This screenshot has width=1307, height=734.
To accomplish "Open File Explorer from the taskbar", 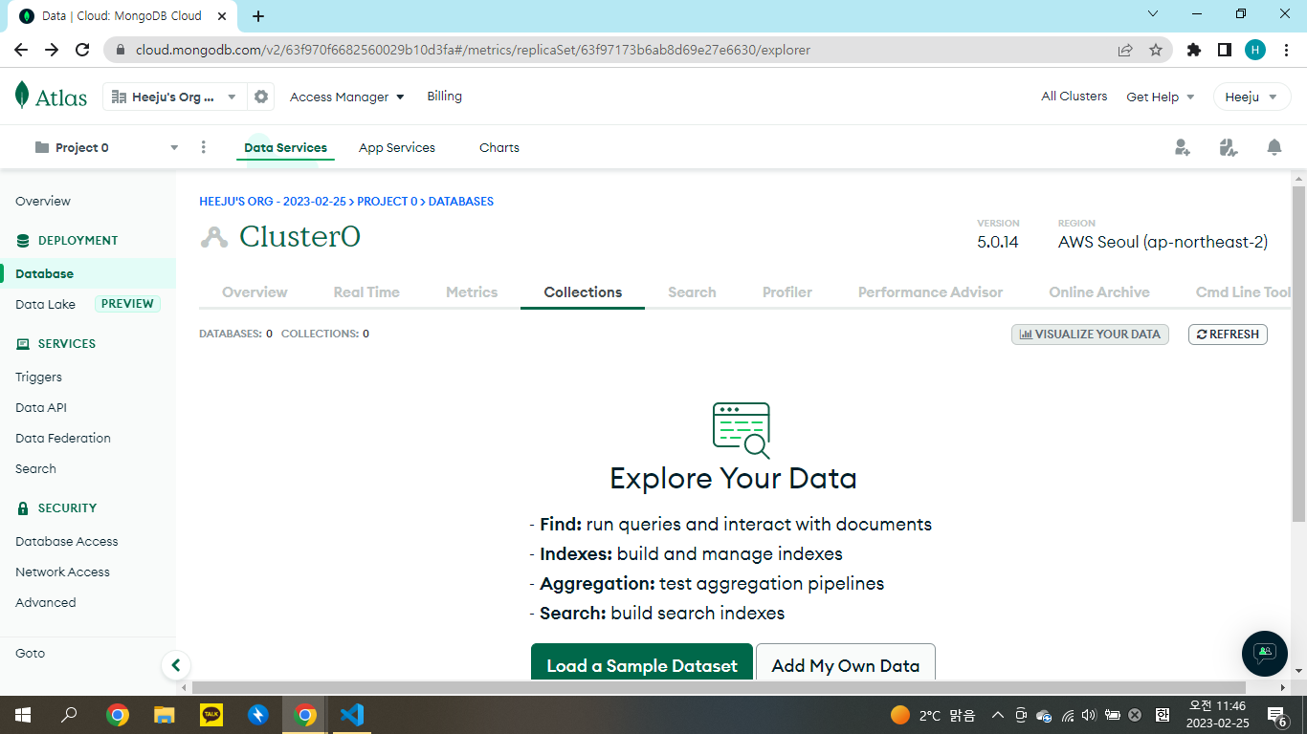I will click(x=165, y=715).
